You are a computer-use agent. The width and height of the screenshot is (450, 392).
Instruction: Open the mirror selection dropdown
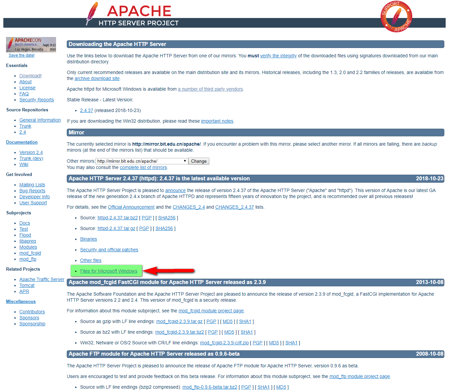pos(142,161)
